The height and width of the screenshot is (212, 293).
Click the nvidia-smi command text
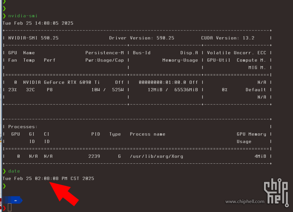point(23,16)
